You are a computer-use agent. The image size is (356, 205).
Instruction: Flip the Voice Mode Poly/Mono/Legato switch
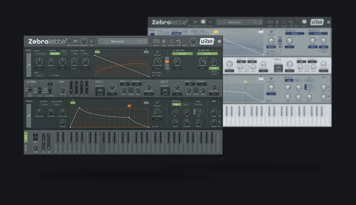(x=50, y=90)
